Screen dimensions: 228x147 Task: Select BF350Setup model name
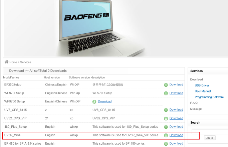13,84
